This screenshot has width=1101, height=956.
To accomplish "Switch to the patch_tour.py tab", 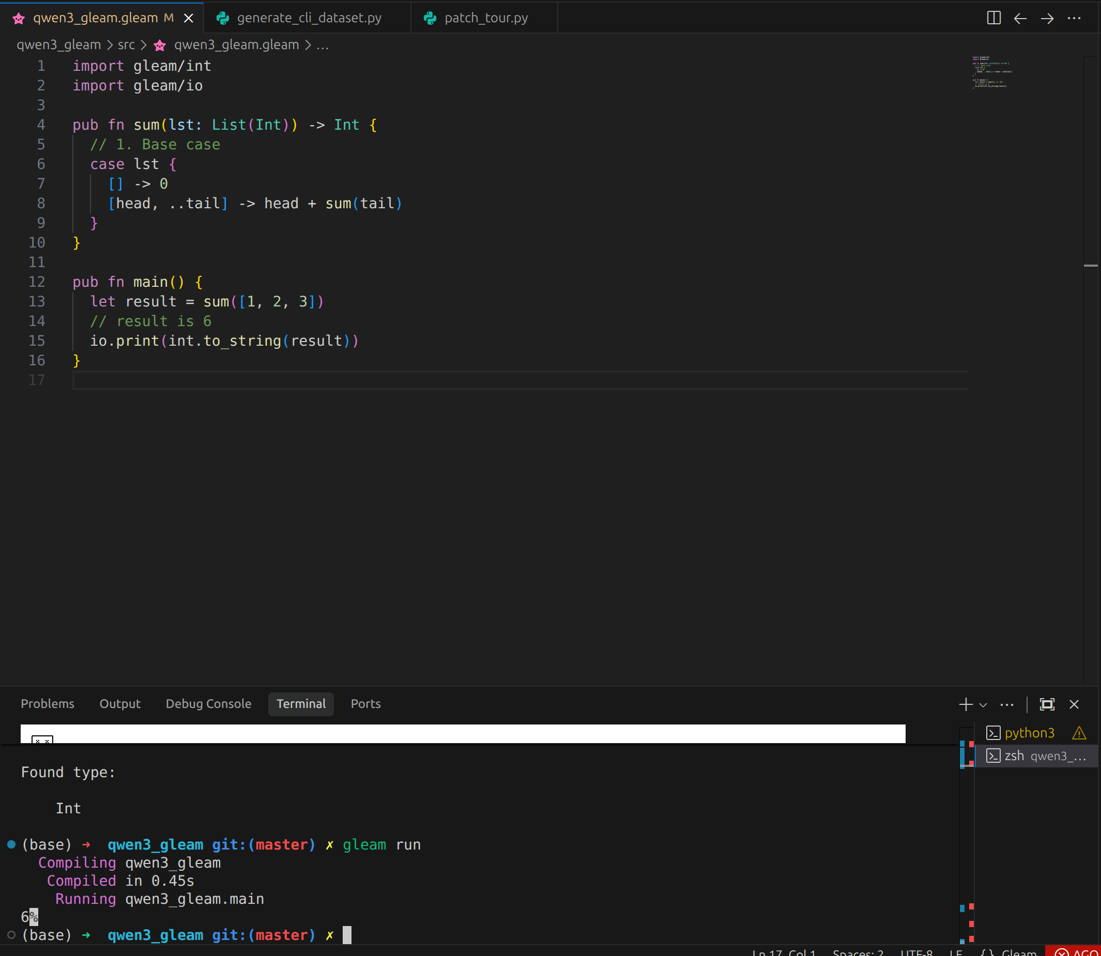I will 486,18.
